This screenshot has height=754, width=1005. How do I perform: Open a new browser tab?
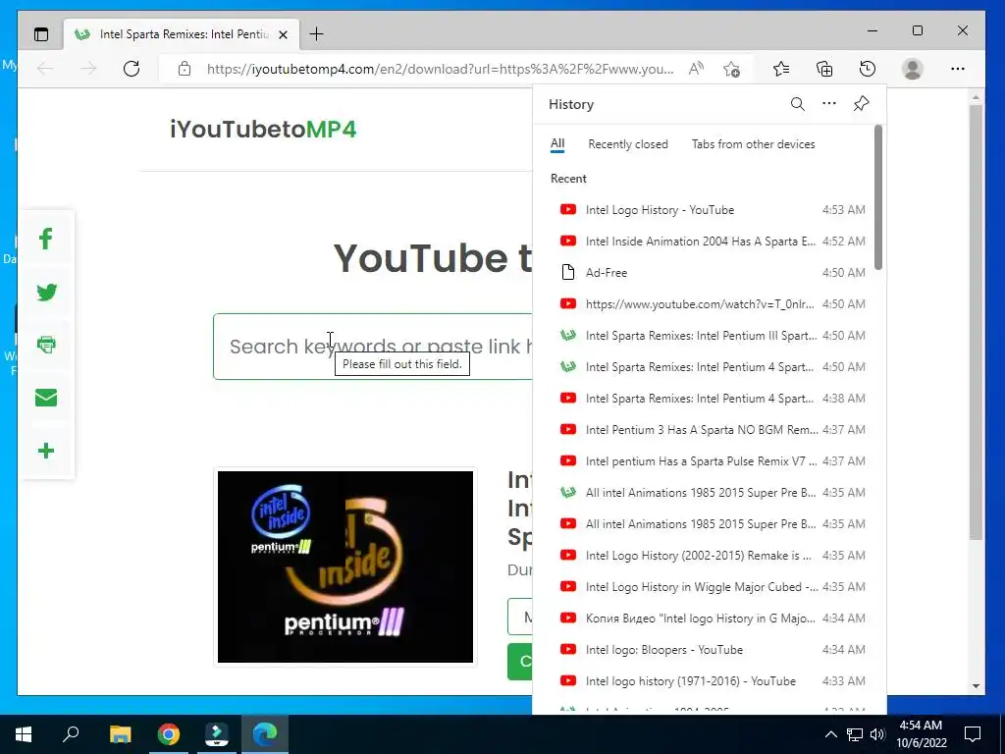pos(316,34)
